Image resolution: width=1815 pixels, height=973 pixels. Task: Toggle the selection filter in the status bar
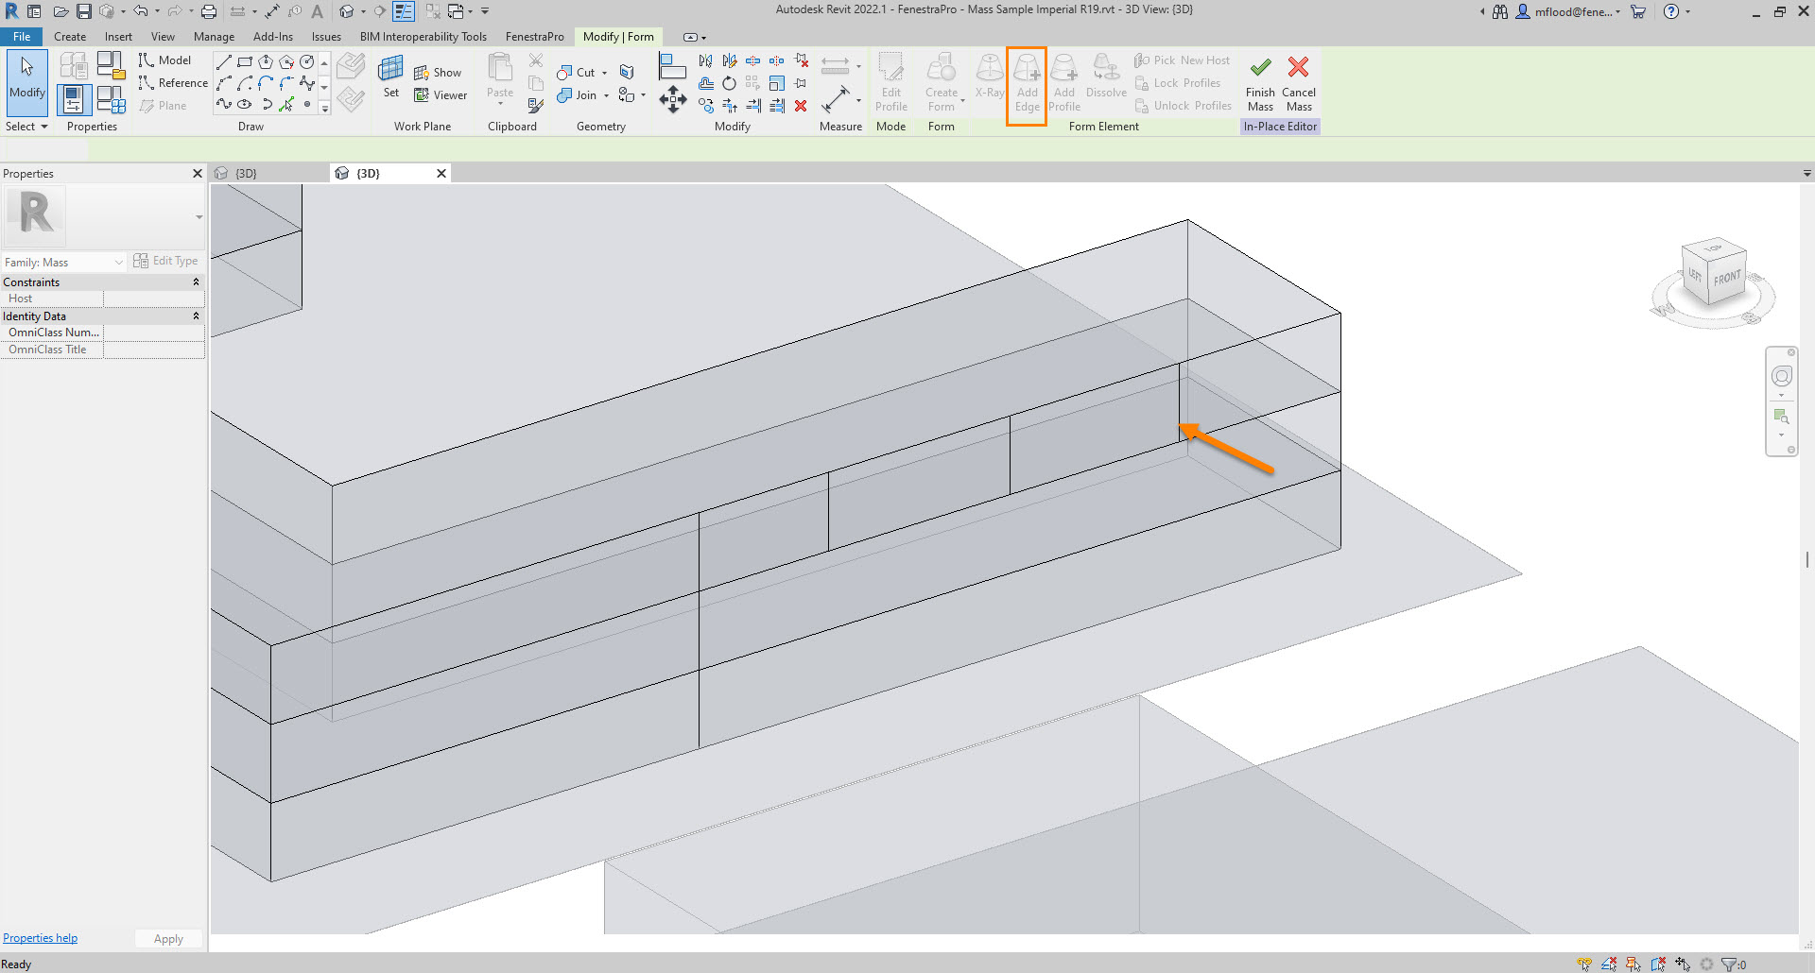click(1727, 964)
